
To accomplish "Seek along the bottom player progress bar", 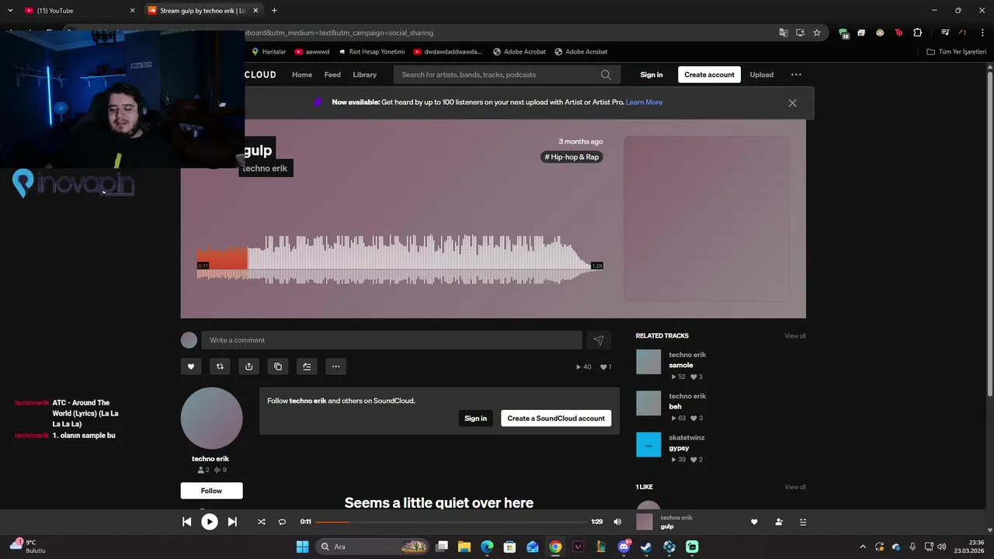I will [x=451, y=522].
